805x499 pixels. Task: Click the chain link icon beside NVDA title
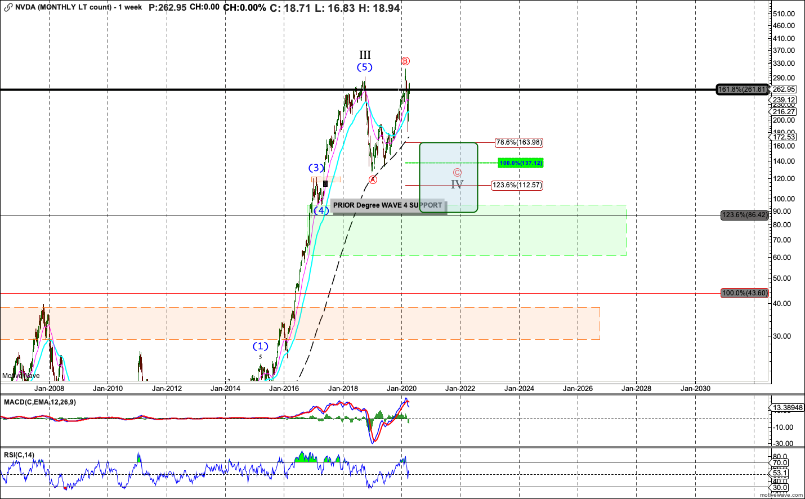8,7
